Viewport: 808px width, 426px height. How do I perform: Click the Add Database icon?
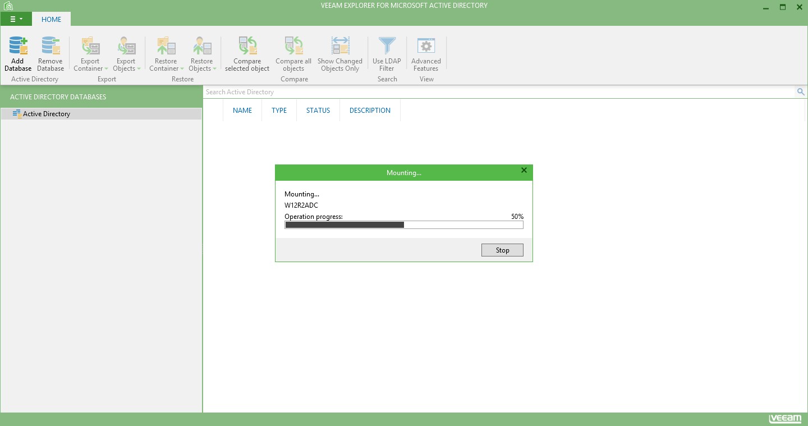click(x=18, y=46)
